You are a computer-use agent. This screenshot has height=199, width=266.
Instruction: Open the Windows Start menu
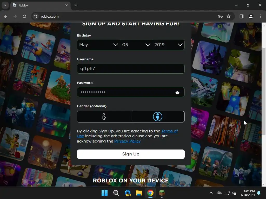click(104, 193)
